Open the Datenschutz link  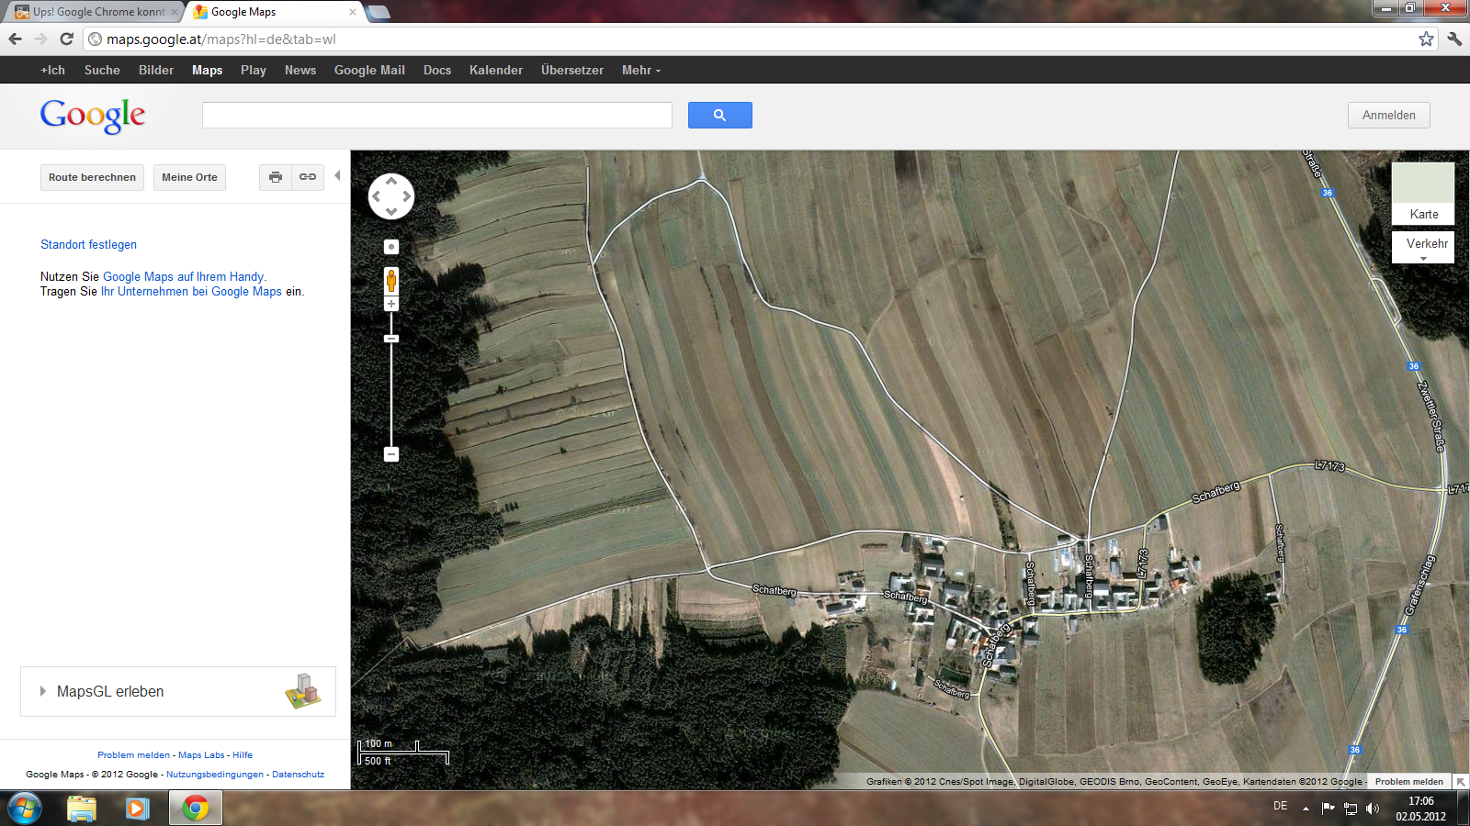coord(298,775)
